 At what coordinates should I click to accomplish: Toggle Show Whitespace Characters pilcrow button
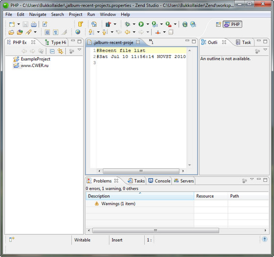(56, 32)
